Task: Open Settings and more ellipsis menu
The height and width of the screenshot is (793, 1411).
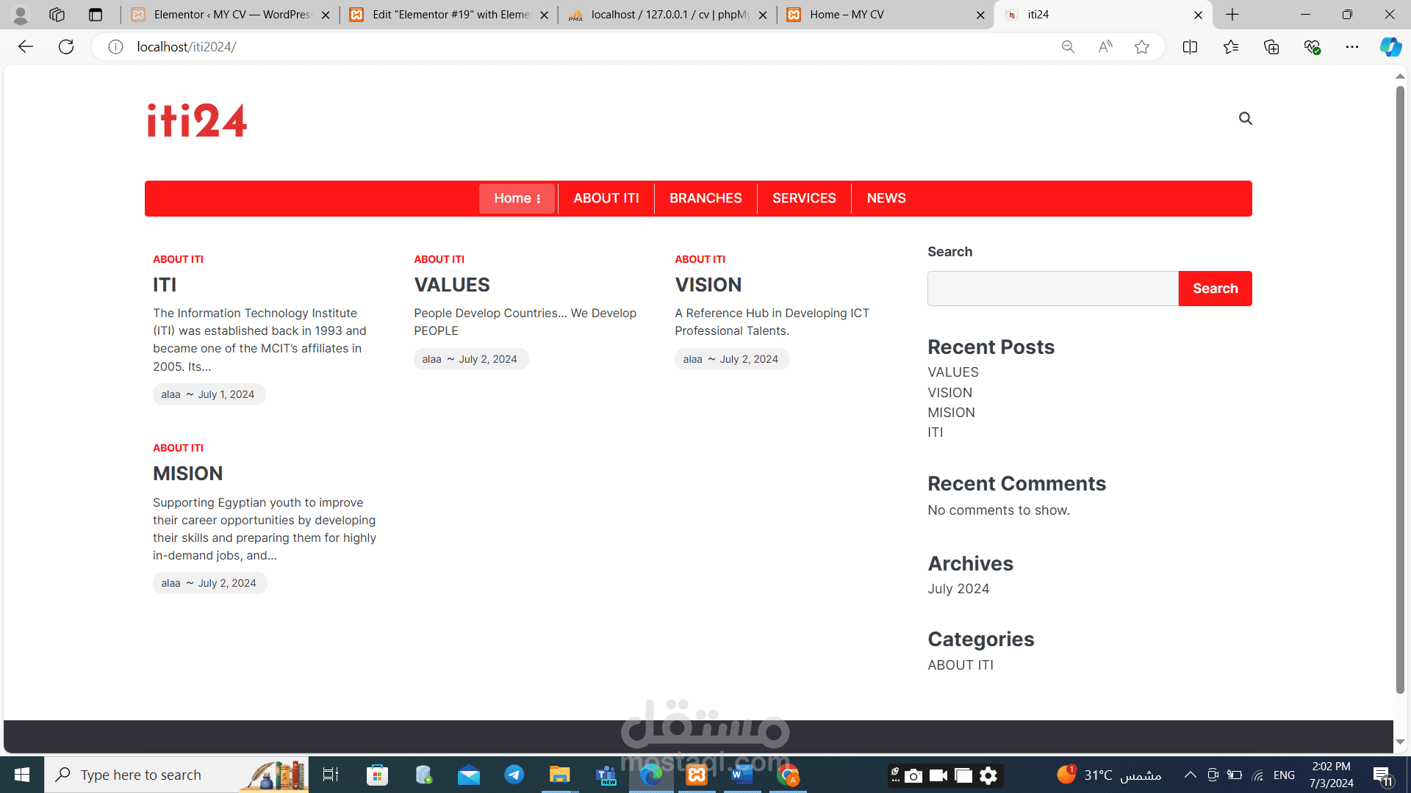Action: 1352,47
